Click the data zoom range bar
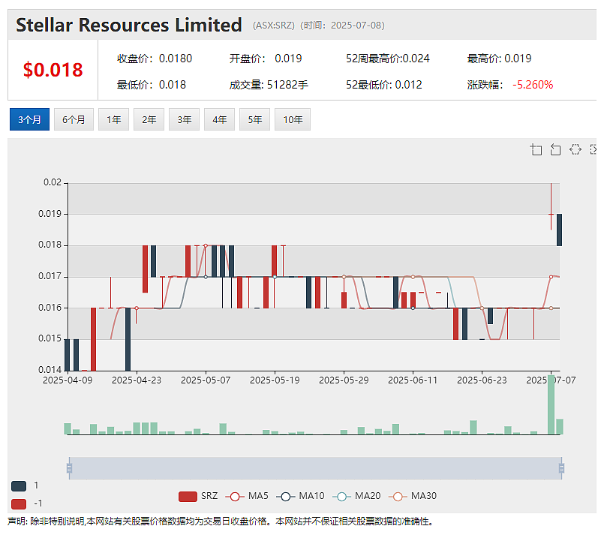This screenshot has width=604, height=544. click(315, 468)
